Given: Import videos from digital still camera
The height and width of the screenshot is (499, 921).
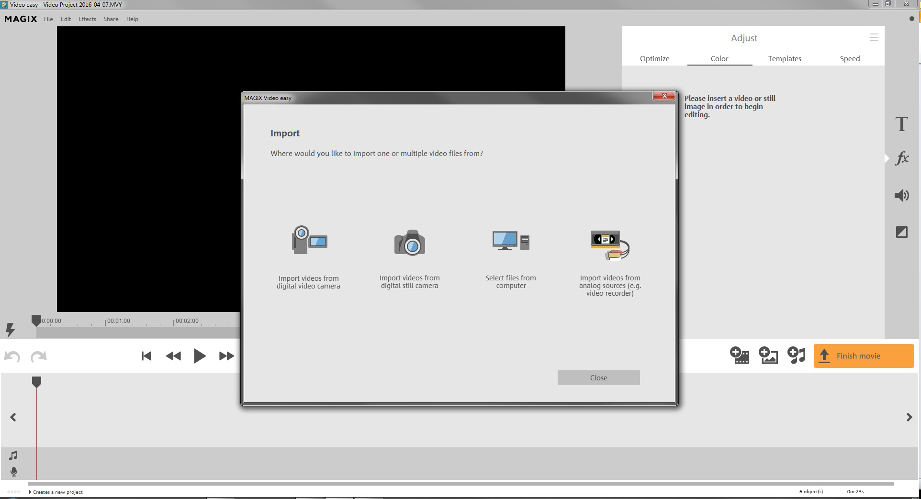Looking at the screenshot, I should pyautogui.click(x=410, y=259).
